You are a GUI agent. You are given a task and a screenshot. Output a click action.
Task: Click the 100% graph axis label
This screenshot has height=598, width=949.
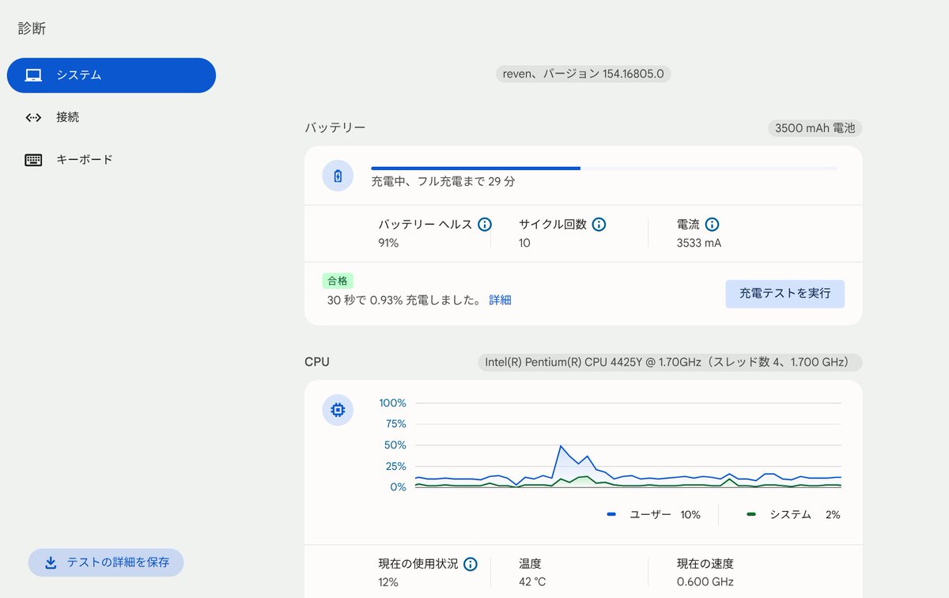[392, 403]
